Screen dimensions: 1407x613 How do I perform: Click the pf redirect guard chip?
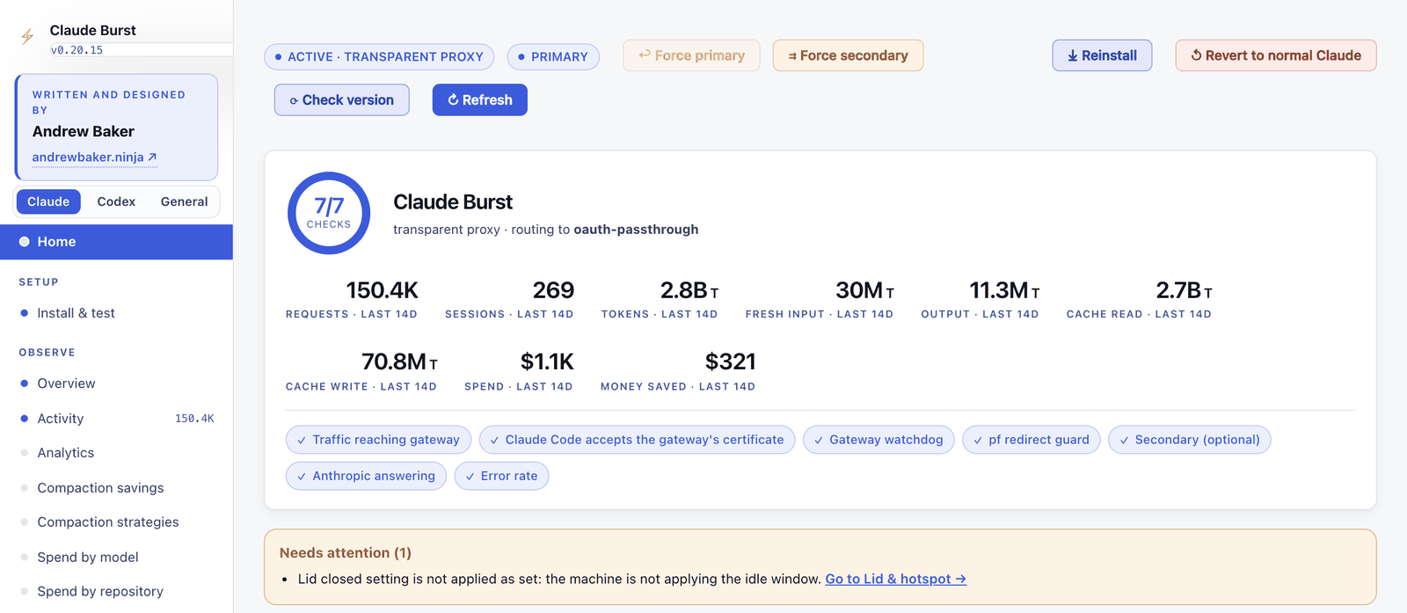tap(1031, 440)
